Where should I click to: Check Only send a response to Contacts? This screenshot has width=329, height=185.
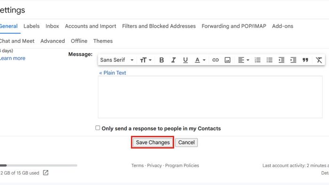click(98, 128)
